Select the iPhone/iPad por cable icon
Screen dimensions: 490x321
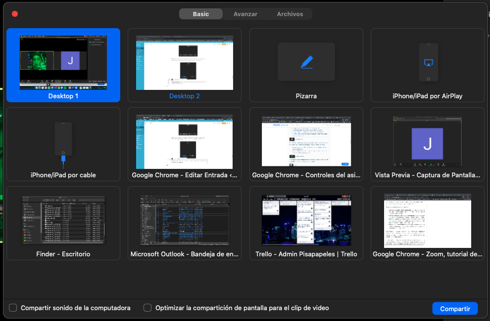63,143
